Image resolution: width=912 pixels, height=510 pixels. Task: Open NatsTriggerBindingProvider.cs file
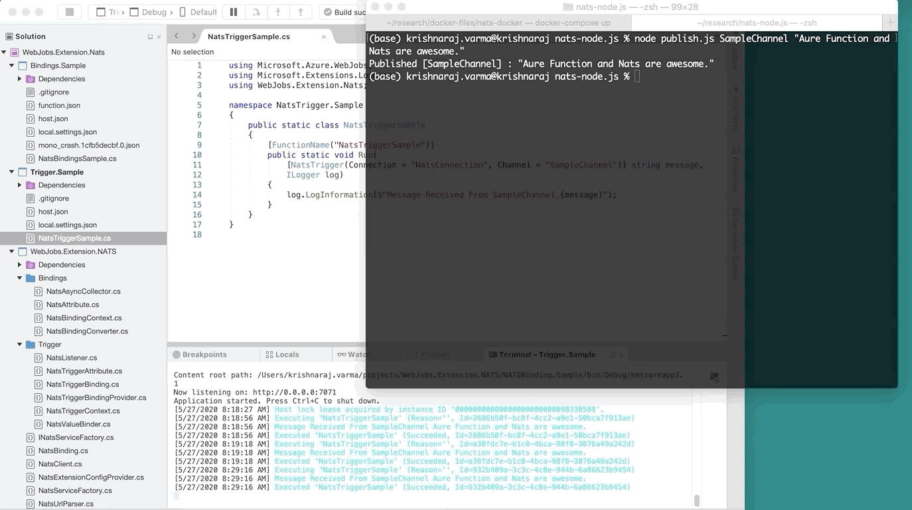[x=96, y=398]
